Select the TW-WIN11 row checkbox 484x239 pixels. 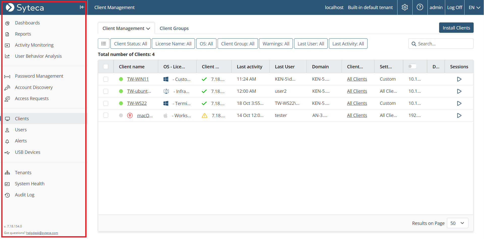point(106,79)
